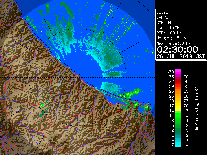Click the '---' label at legend top

[x=185, y=72]
